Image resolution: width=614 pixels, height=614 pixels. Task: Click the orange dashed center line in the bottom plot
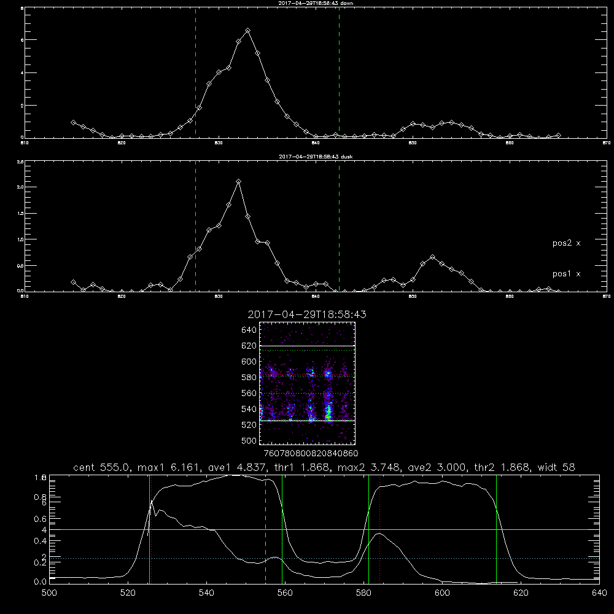tap(265, 529)
